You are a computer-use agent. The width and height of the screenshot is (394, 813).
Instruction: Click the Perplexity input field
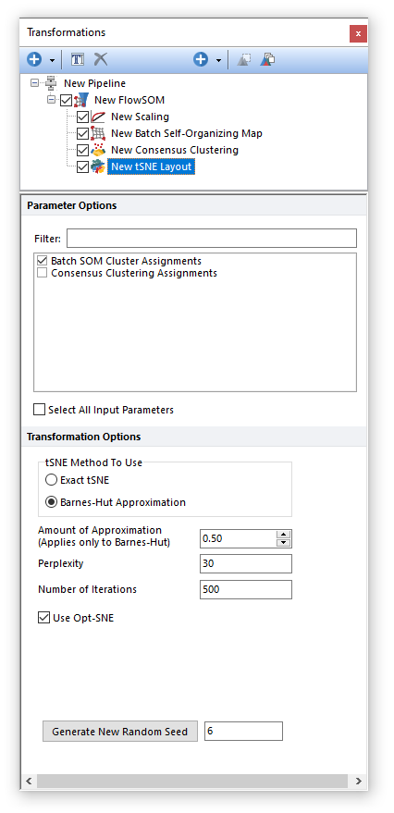pos(246,563)
